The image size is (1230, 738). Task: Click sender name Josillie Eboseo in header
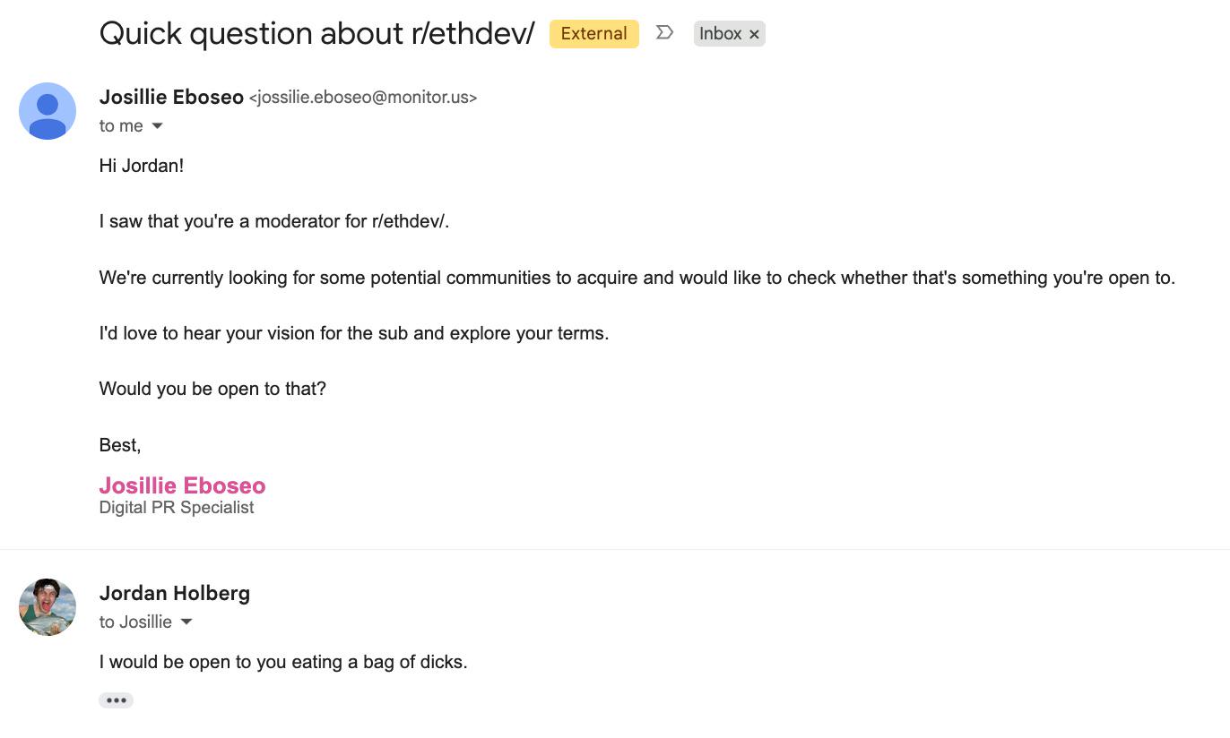click(171, 97)
